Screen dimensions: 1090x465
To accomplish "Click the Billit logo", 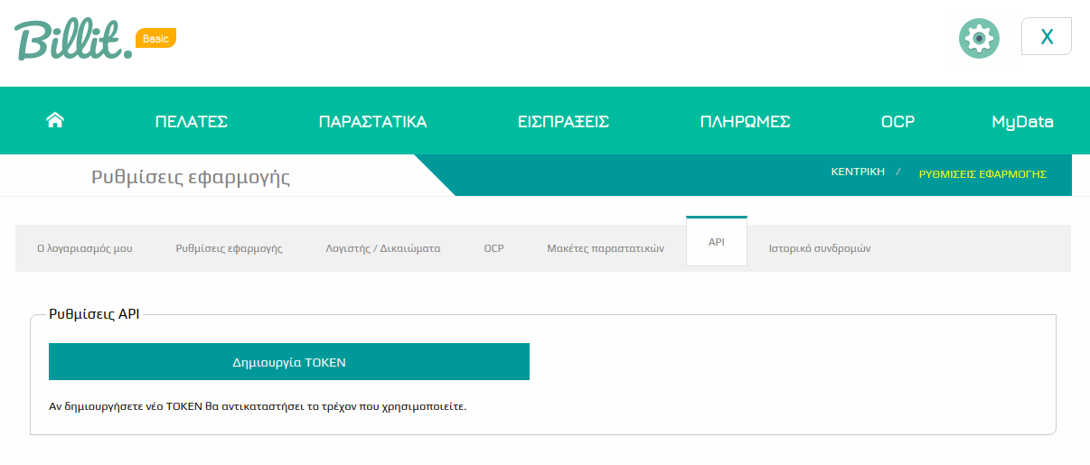I will (x=74, y=41).
